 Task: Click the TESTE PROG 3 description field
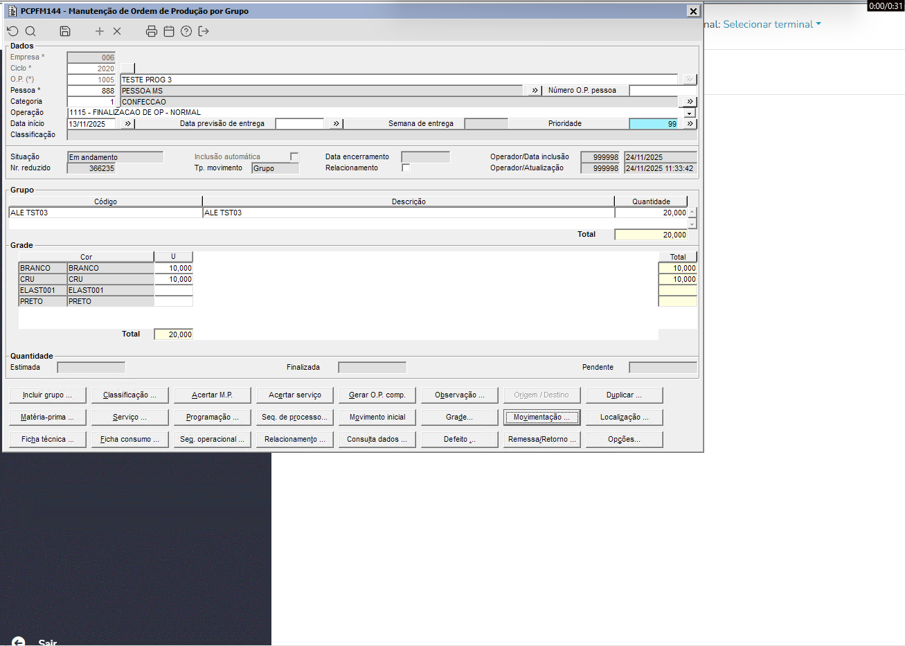click(400, 80)
